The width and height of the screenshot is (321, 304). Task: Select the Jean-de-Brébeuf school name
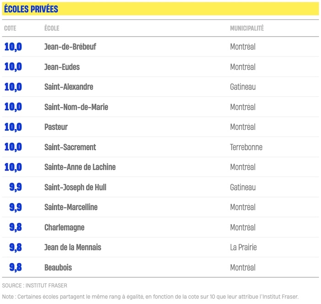pos(70,47)
